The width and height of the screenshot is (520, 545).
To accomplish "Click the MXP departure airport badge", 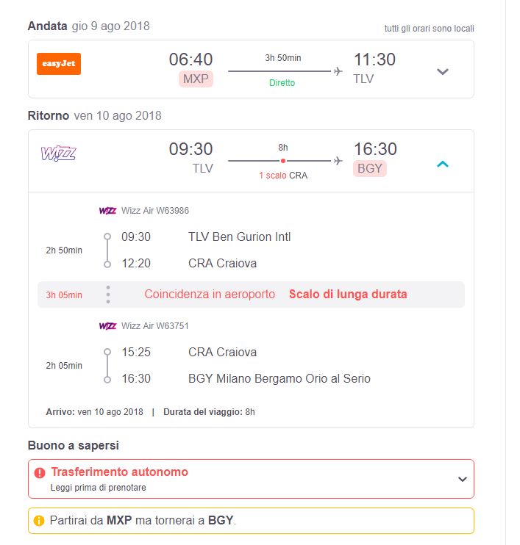I will (x=196, y=79).
